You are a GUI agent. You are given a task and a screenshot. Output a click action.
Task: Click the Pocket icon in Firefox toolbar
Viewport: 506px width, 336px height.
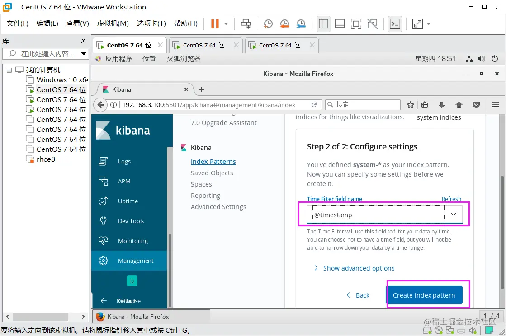[x=476, y=105]
